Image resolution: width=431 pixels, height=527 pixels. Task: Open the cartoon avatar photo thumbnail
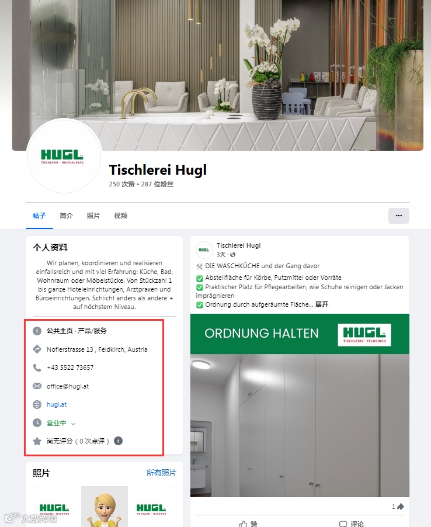[105, 506]
